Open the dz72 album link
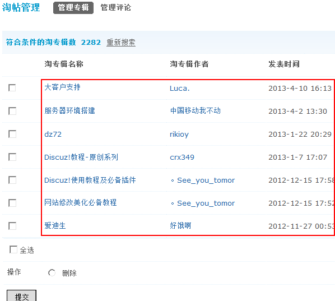 pos(53,135)
